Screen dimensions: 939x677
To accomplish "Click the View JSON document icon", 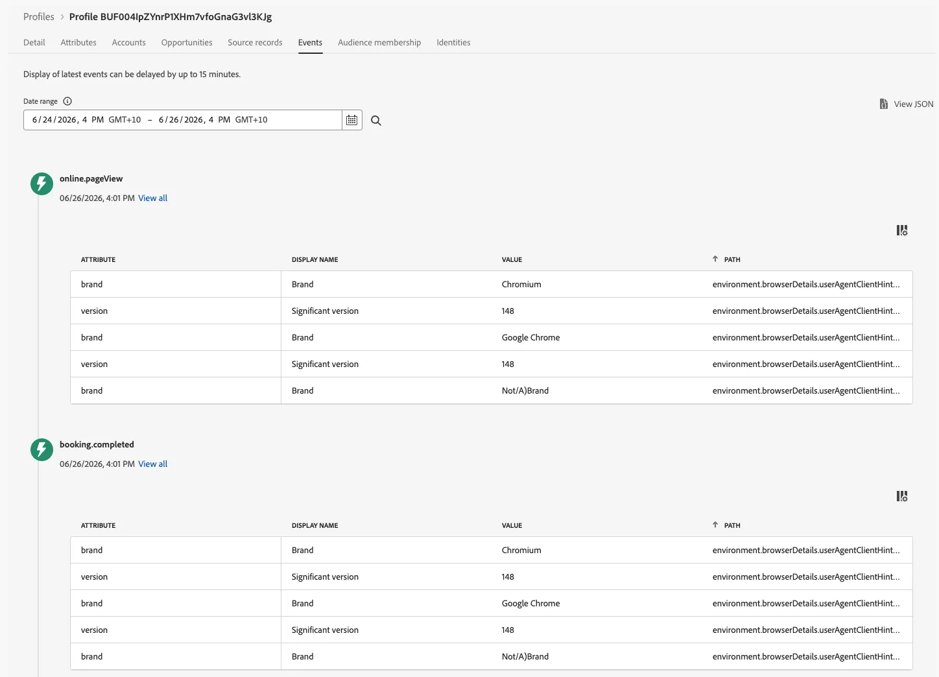I will point(883,104).
